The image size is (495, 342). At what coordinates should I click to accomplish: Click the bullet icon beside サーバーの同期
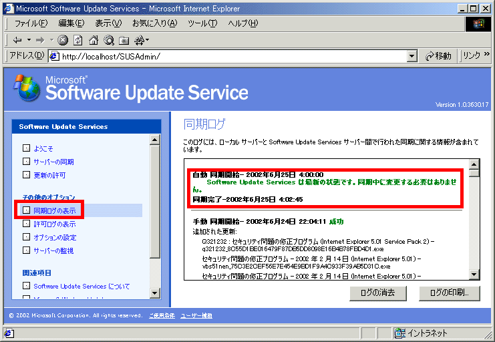click(27, 162)
